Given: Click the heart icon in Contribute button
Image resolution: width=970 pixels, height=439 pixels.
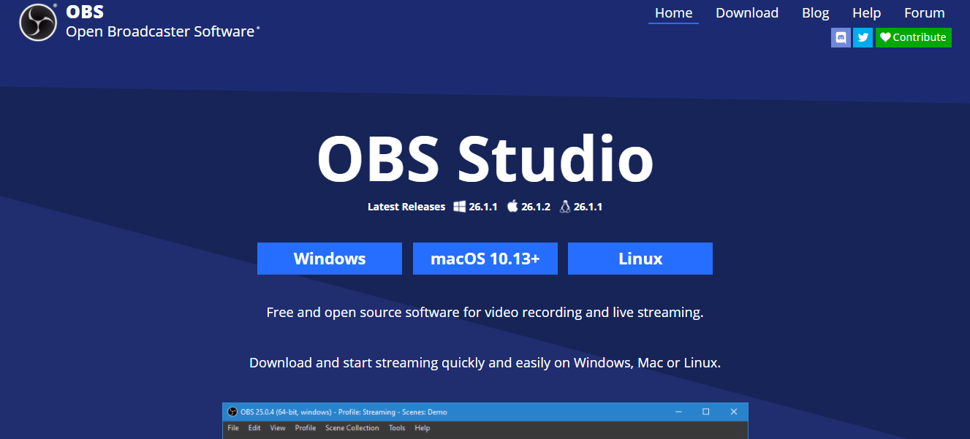Looking at the screenshot, I should (885, 37).
